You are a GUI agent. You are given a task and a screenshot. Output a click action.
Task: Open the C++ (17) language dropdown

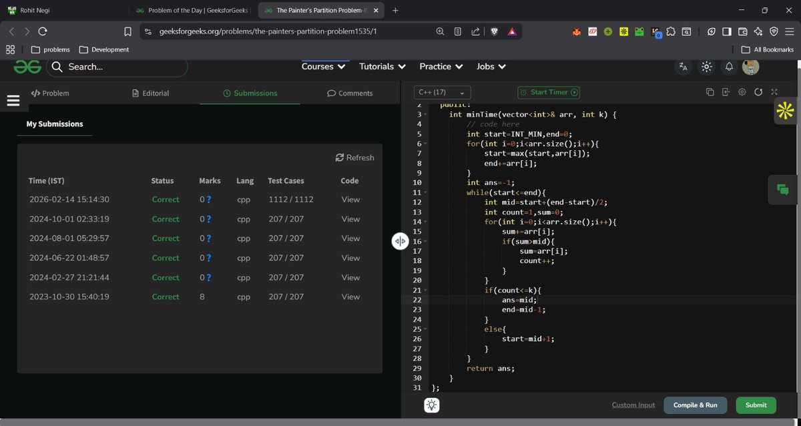(x=442, y=92)
